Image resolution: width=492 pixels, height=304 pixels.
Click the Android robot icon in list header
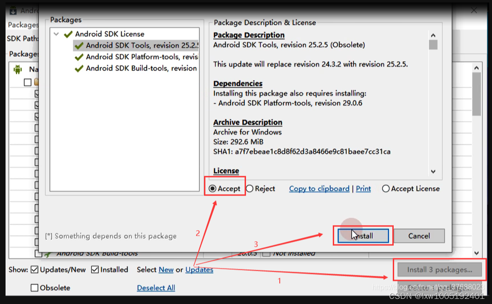[x=18, y=69]
